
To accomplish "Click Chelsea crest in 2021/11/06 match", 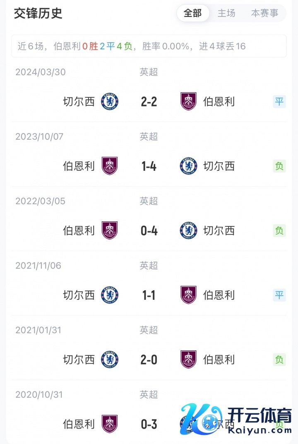I will (x=110, y=295).
